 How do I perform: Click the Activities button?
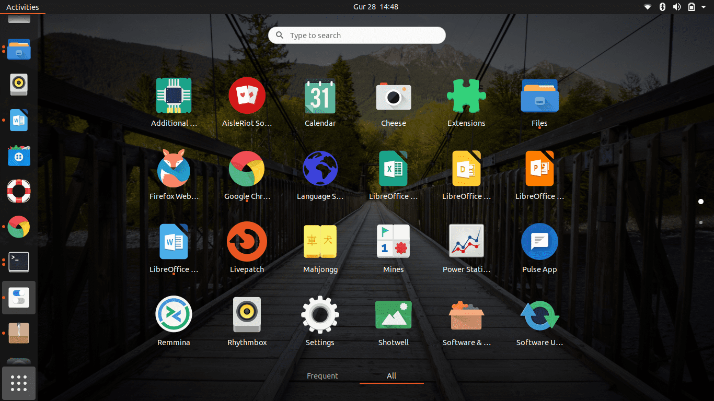click(x=22, y=7)
